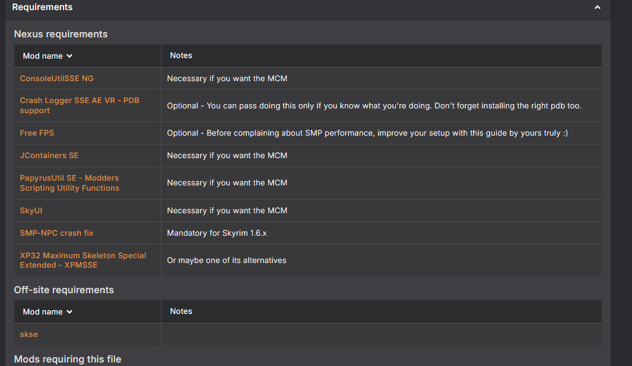Click the Nexus table Notes column header
This screenshot has width=632, height=366.
point(181,56)
